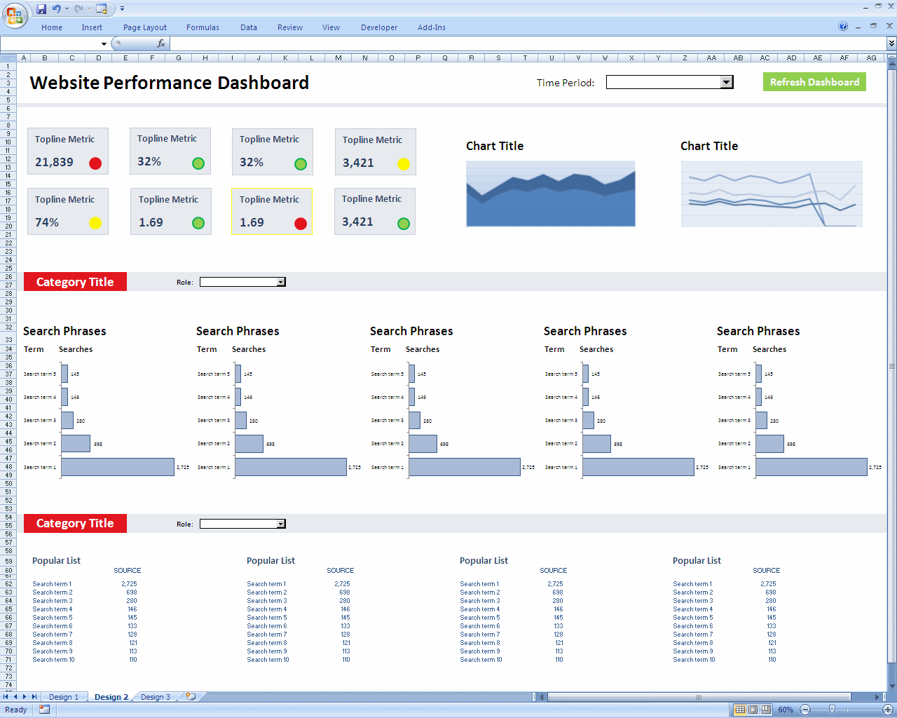Click the zoom slider handle
Screen dimensions: 897x718
[832, 710]
